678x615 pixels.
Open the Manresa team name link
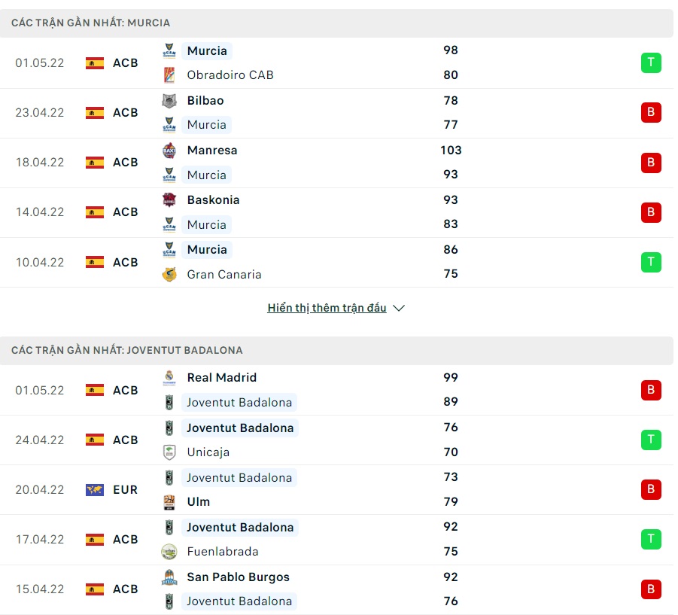[x=212, y=151]
